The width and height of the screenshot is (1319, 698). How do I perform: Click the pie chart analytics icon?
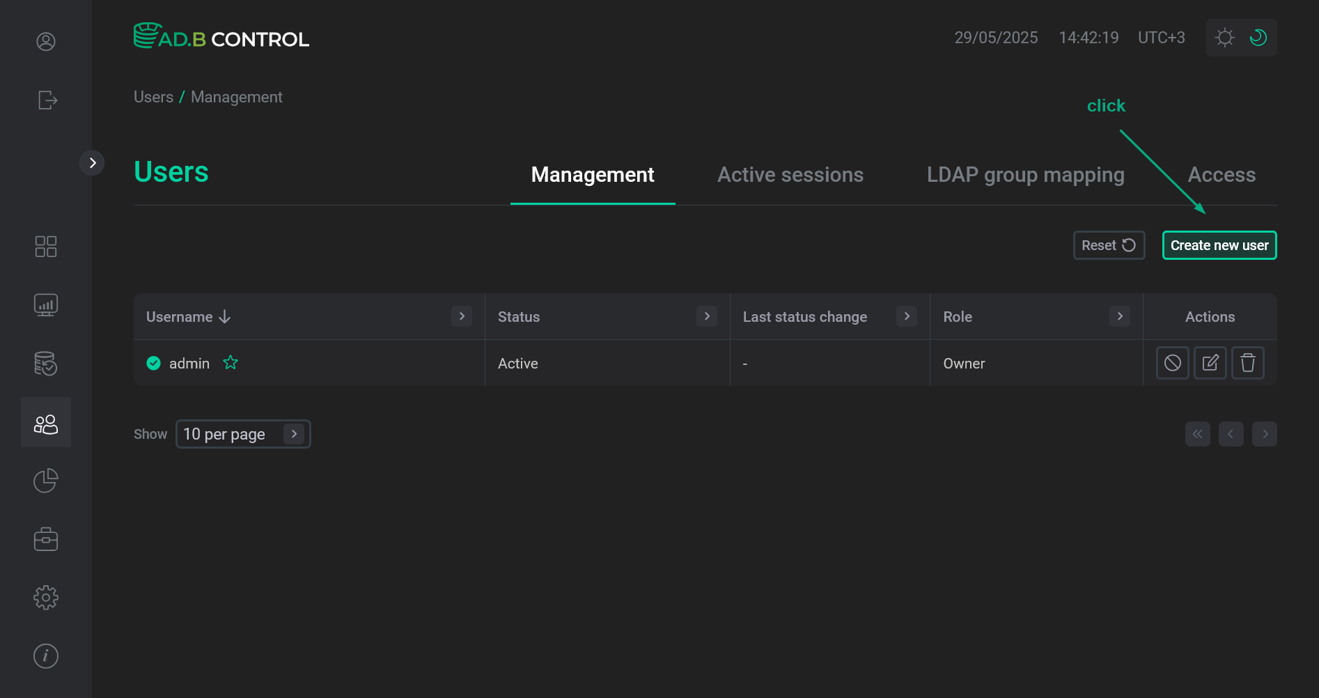46,480
